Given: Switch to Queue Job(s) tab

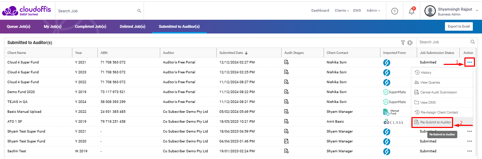Looking at the screenshot, I should pos(18,26).
